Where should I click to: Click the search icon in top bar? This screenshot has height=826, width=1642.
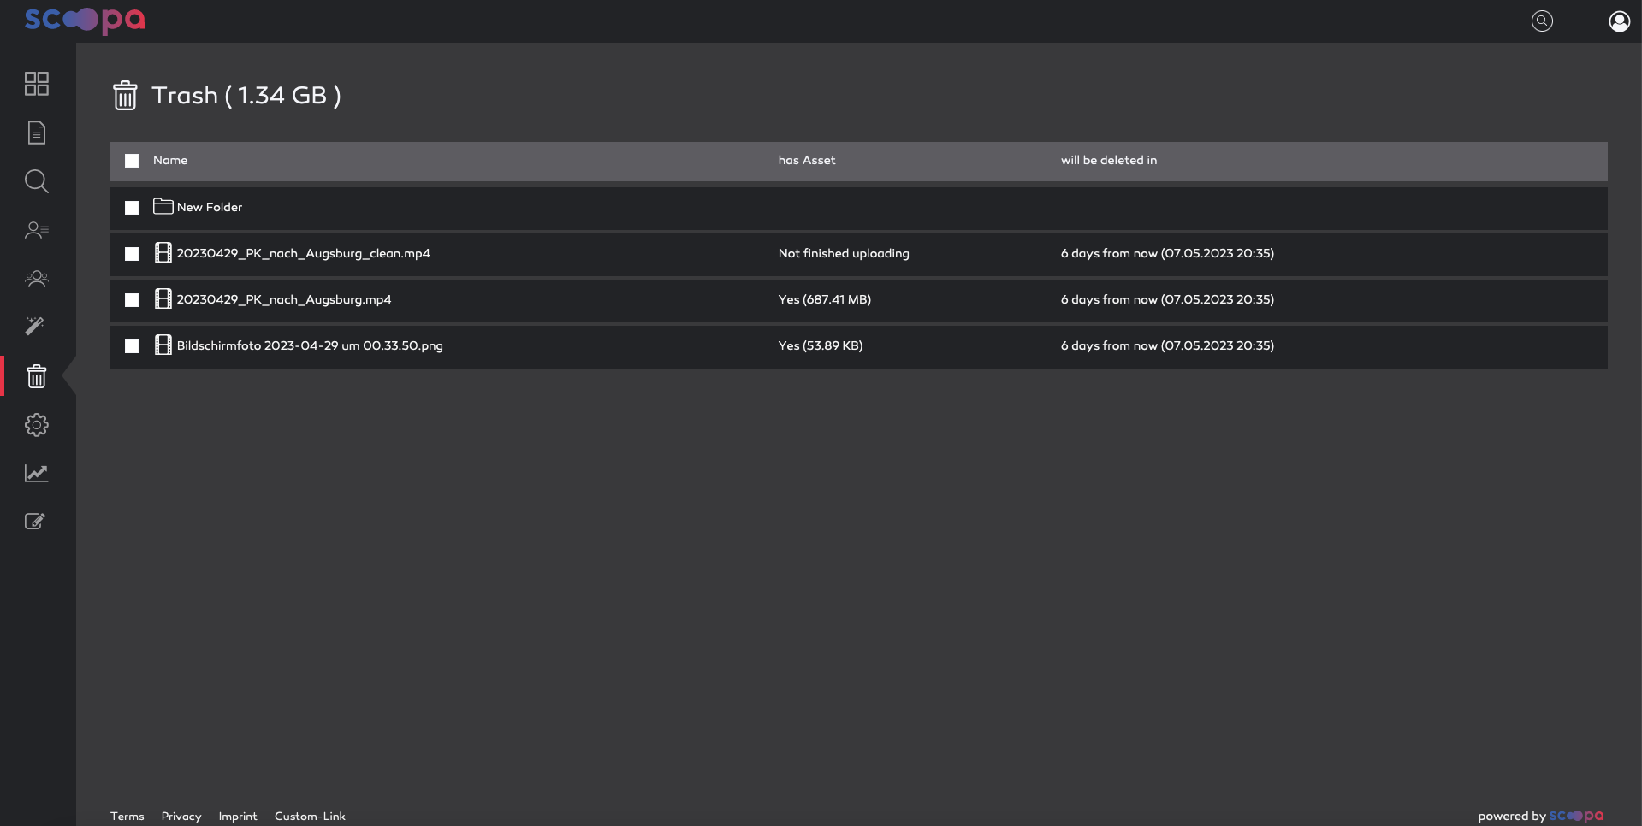[1542, 21]
